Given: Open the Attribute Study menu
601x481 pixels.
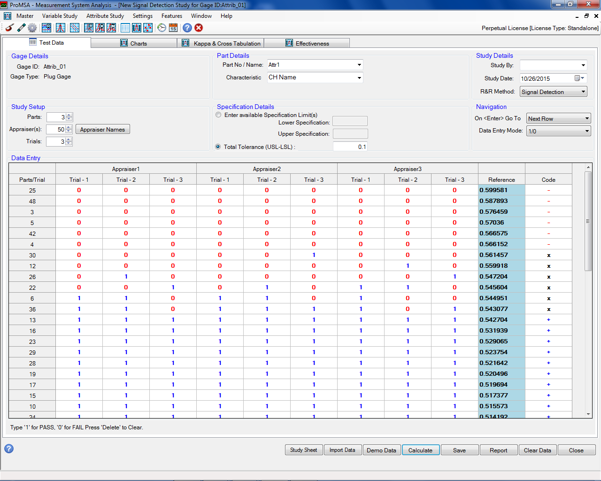Looking at the screenshot, I should click(105, 16).
